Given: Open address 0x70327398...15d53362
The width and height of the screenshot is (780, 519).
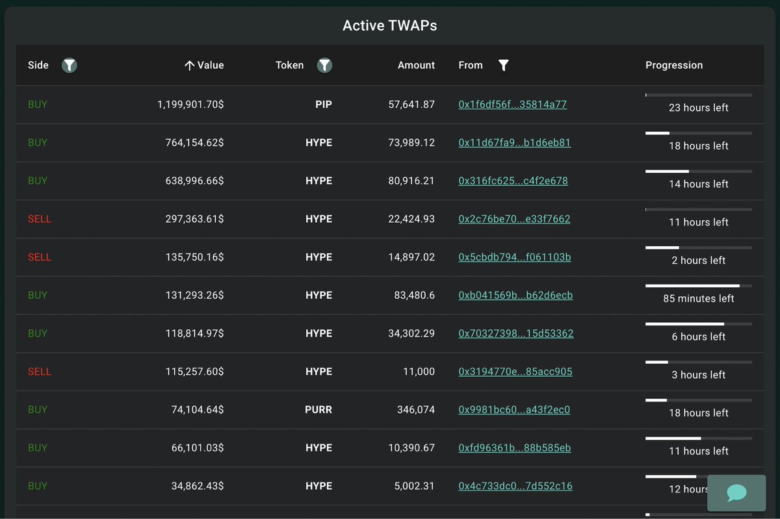Looking at the screenshot, I should coord(516,333).
